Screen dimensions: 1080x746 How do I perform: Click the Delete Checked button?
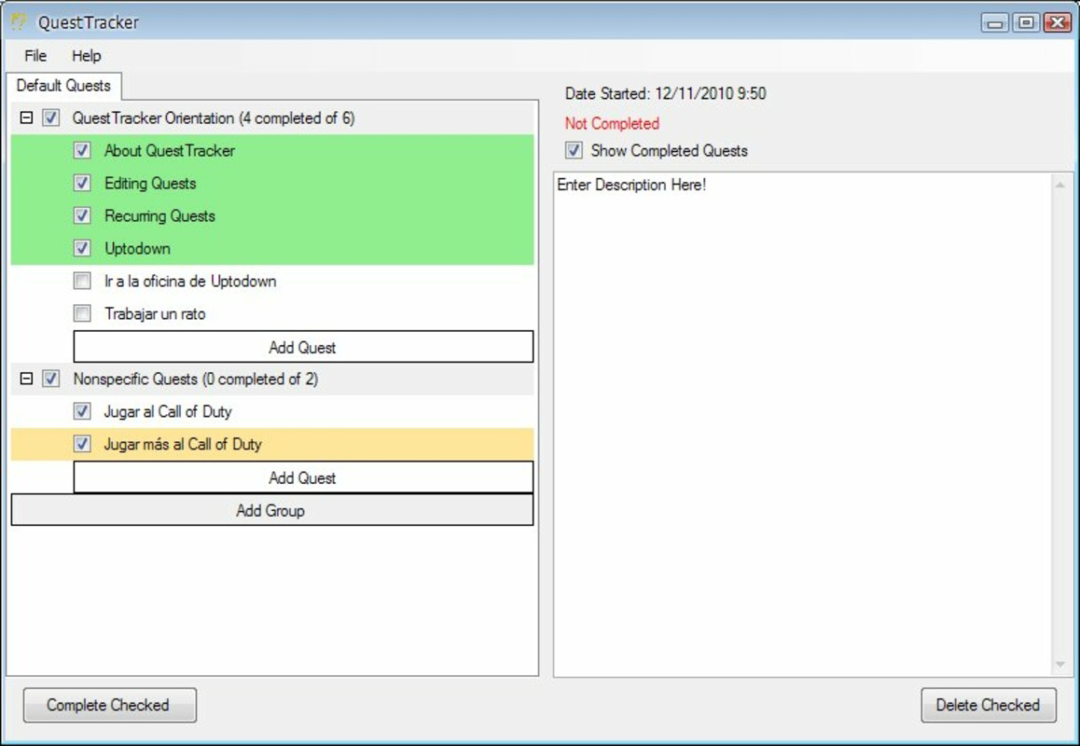pyautogui.click(x=988, y=705)
